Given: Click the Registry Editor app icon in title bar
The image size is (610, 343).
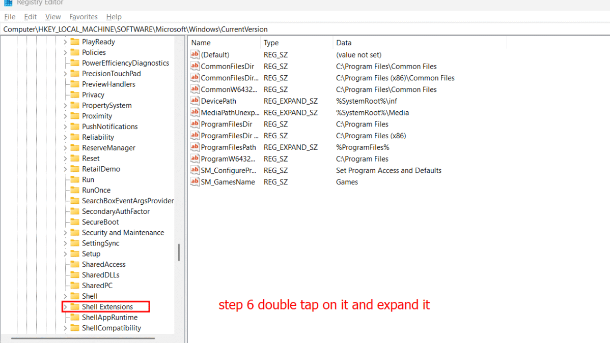Looking at the screenshot, I should point(8,3).
